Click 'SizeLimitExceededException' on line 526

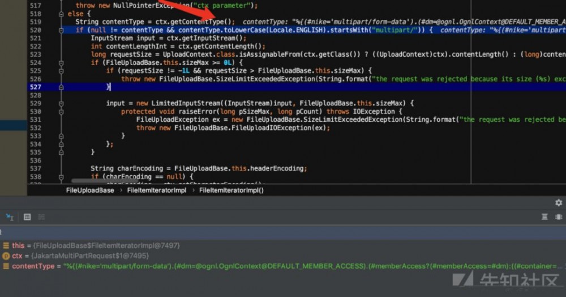click(265, 79)
